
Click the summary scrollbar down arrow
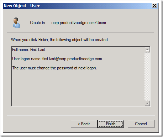(x=147, y=103)
